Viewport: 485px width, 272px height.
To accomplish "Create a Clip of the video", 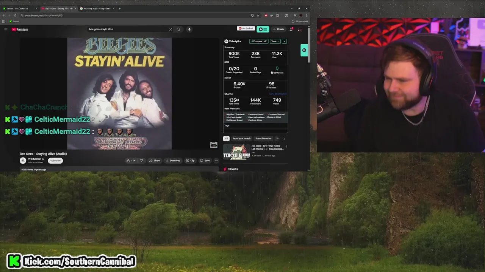I will tap(190, 161).
